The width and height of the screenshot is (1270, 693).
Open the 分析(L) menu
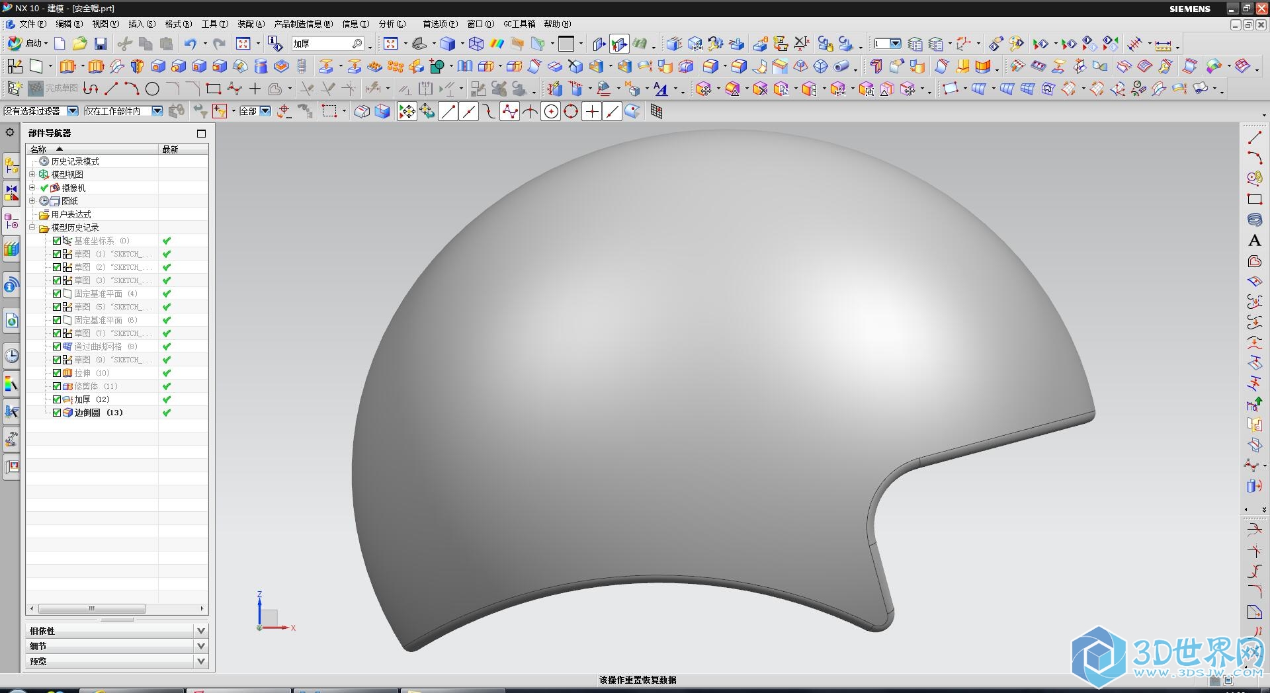[x=392, y=24]
